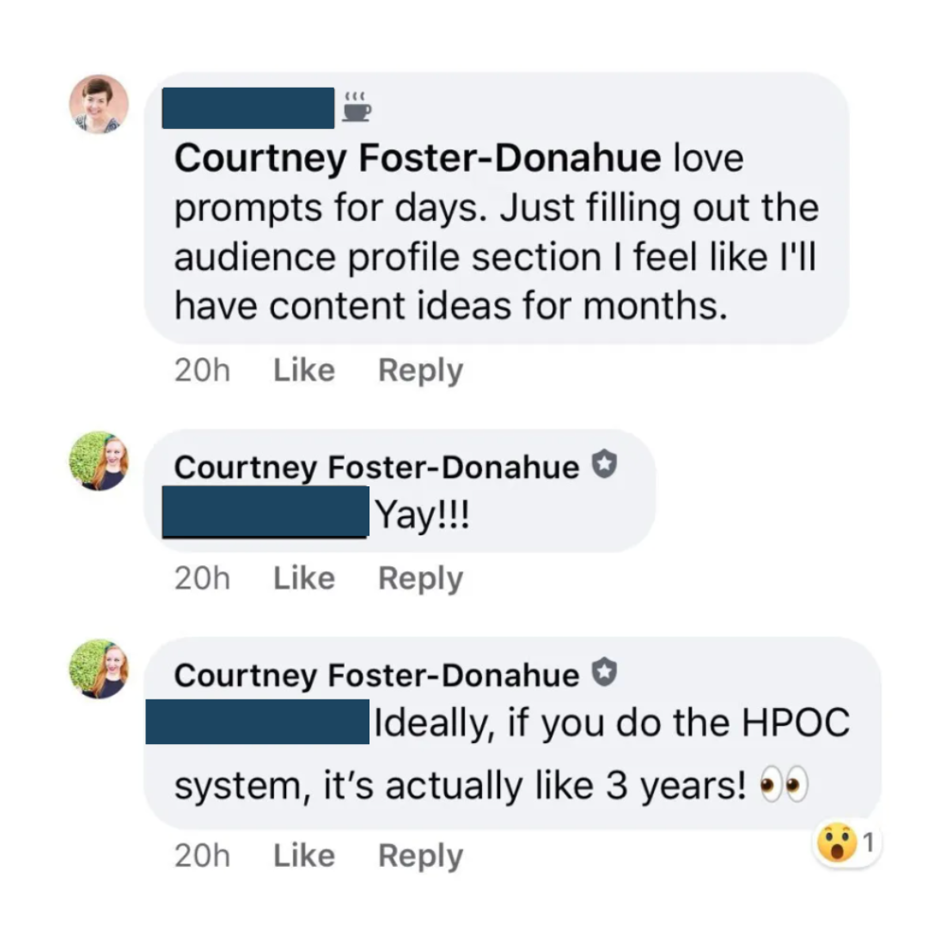Click the 20h timestamp under the HPOC comment
Screen dimensions: 928x928
[x=202, y=856]
